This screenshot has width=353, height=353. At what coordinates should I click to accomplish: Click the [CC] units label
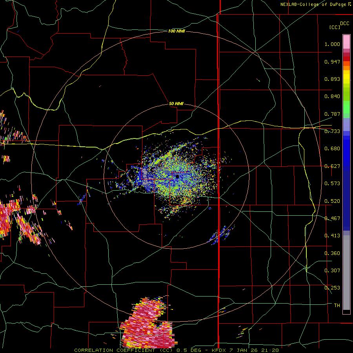point(335,27)
